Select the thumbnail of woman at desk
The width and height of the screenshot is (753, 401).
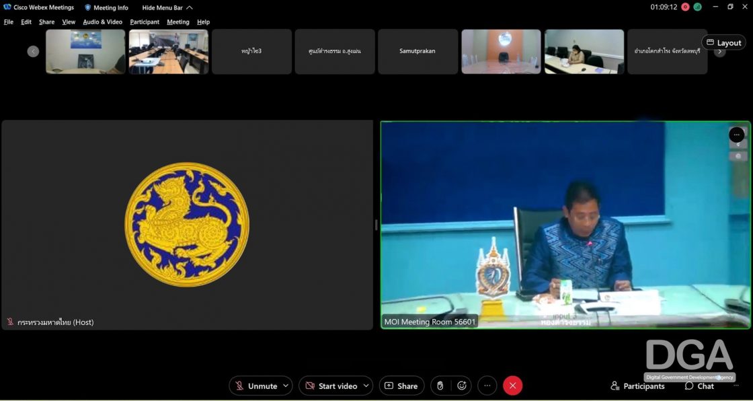tap(584, 51)
